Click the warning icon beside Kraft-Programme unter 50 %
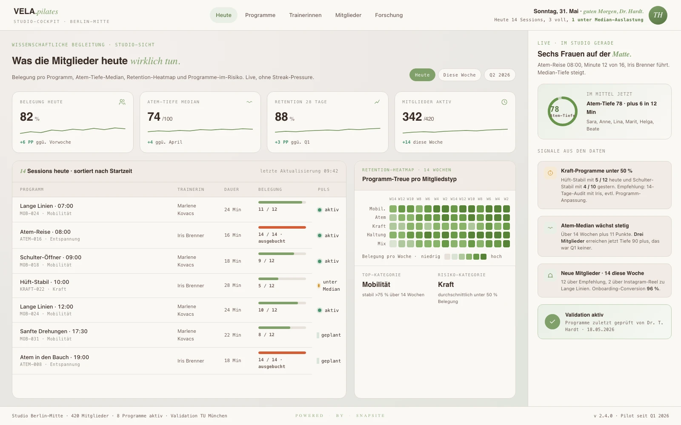This screenshot has width=681, height=425. pos(550,173)
